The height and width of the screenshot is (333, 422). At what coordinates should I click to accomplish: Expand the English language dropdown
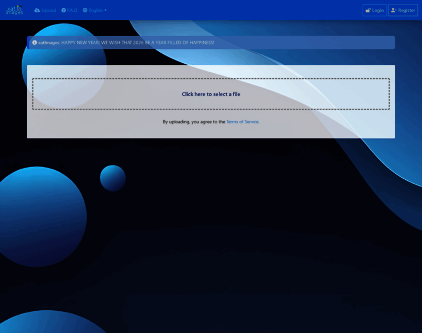pyautogui.click(x=94, y=10)
